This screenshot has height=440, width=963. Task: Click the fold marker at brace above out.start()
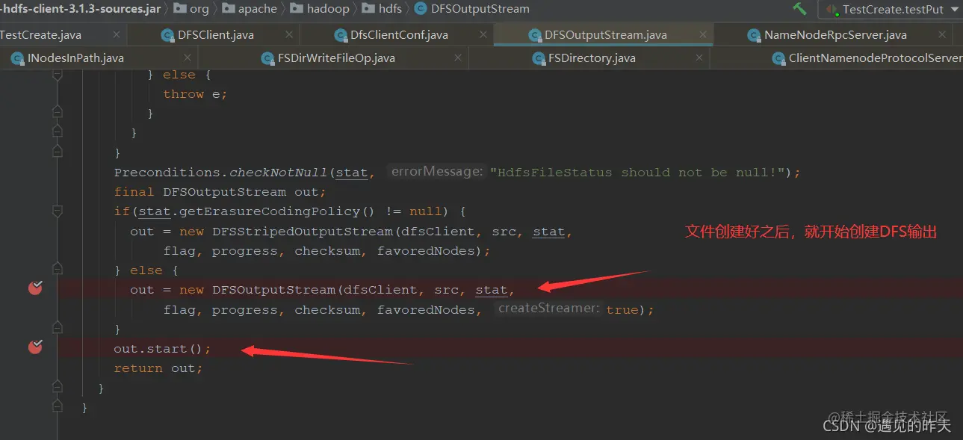coord(57,328)
